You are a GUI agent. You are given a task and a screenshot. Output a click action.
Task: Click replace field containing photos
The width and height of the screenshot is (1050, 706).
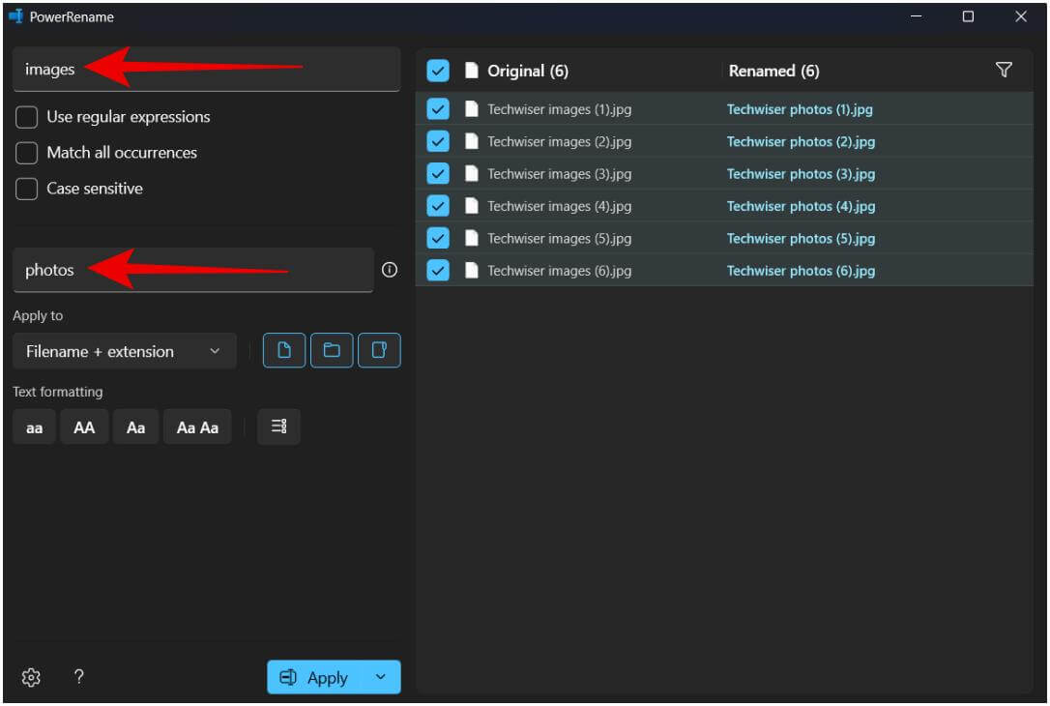click(192, 270)
